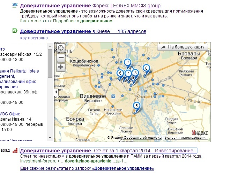Open forex-mmcis.ru green URL link

34,21
